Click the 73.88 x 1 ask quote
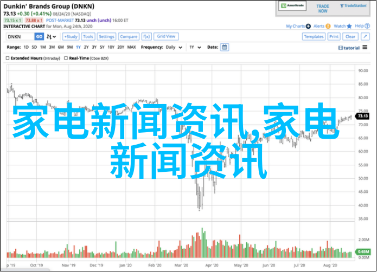The width and height of the screenshot is (377, 272). [x=34, y=21]
